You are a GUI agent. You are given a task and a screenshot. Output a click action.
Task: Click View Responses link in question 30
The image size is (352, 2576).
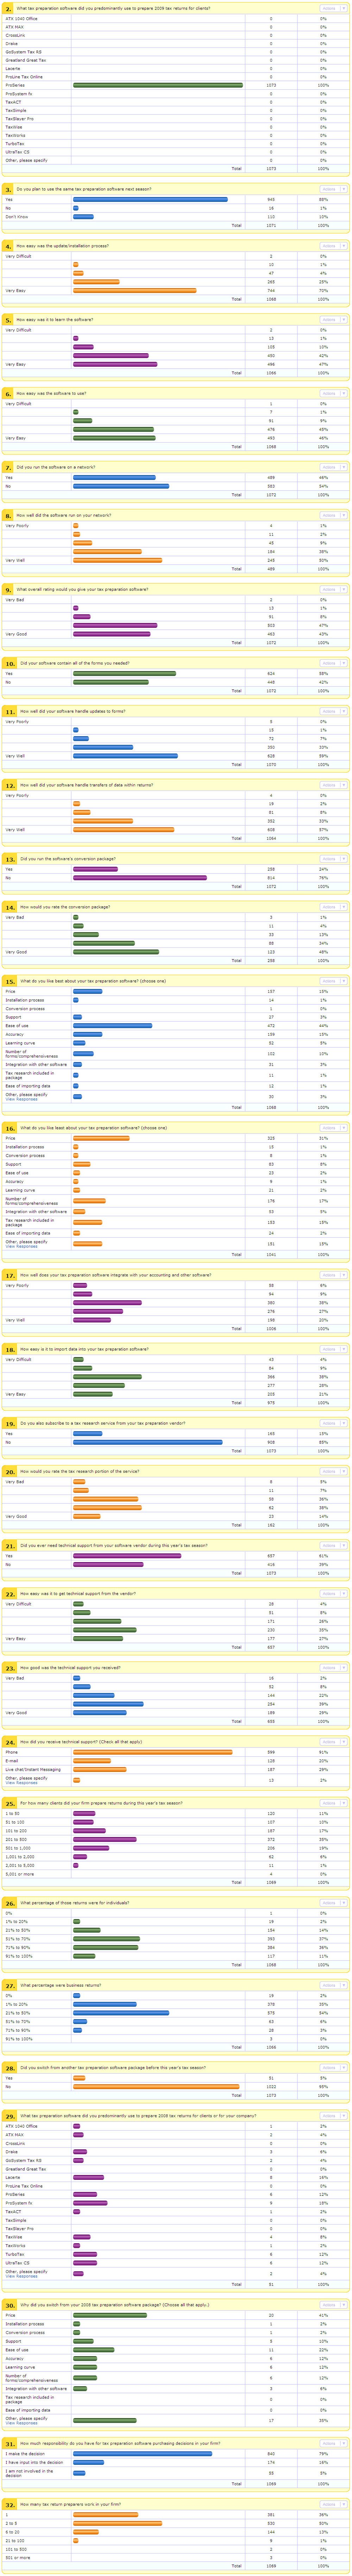(21, 2422)
